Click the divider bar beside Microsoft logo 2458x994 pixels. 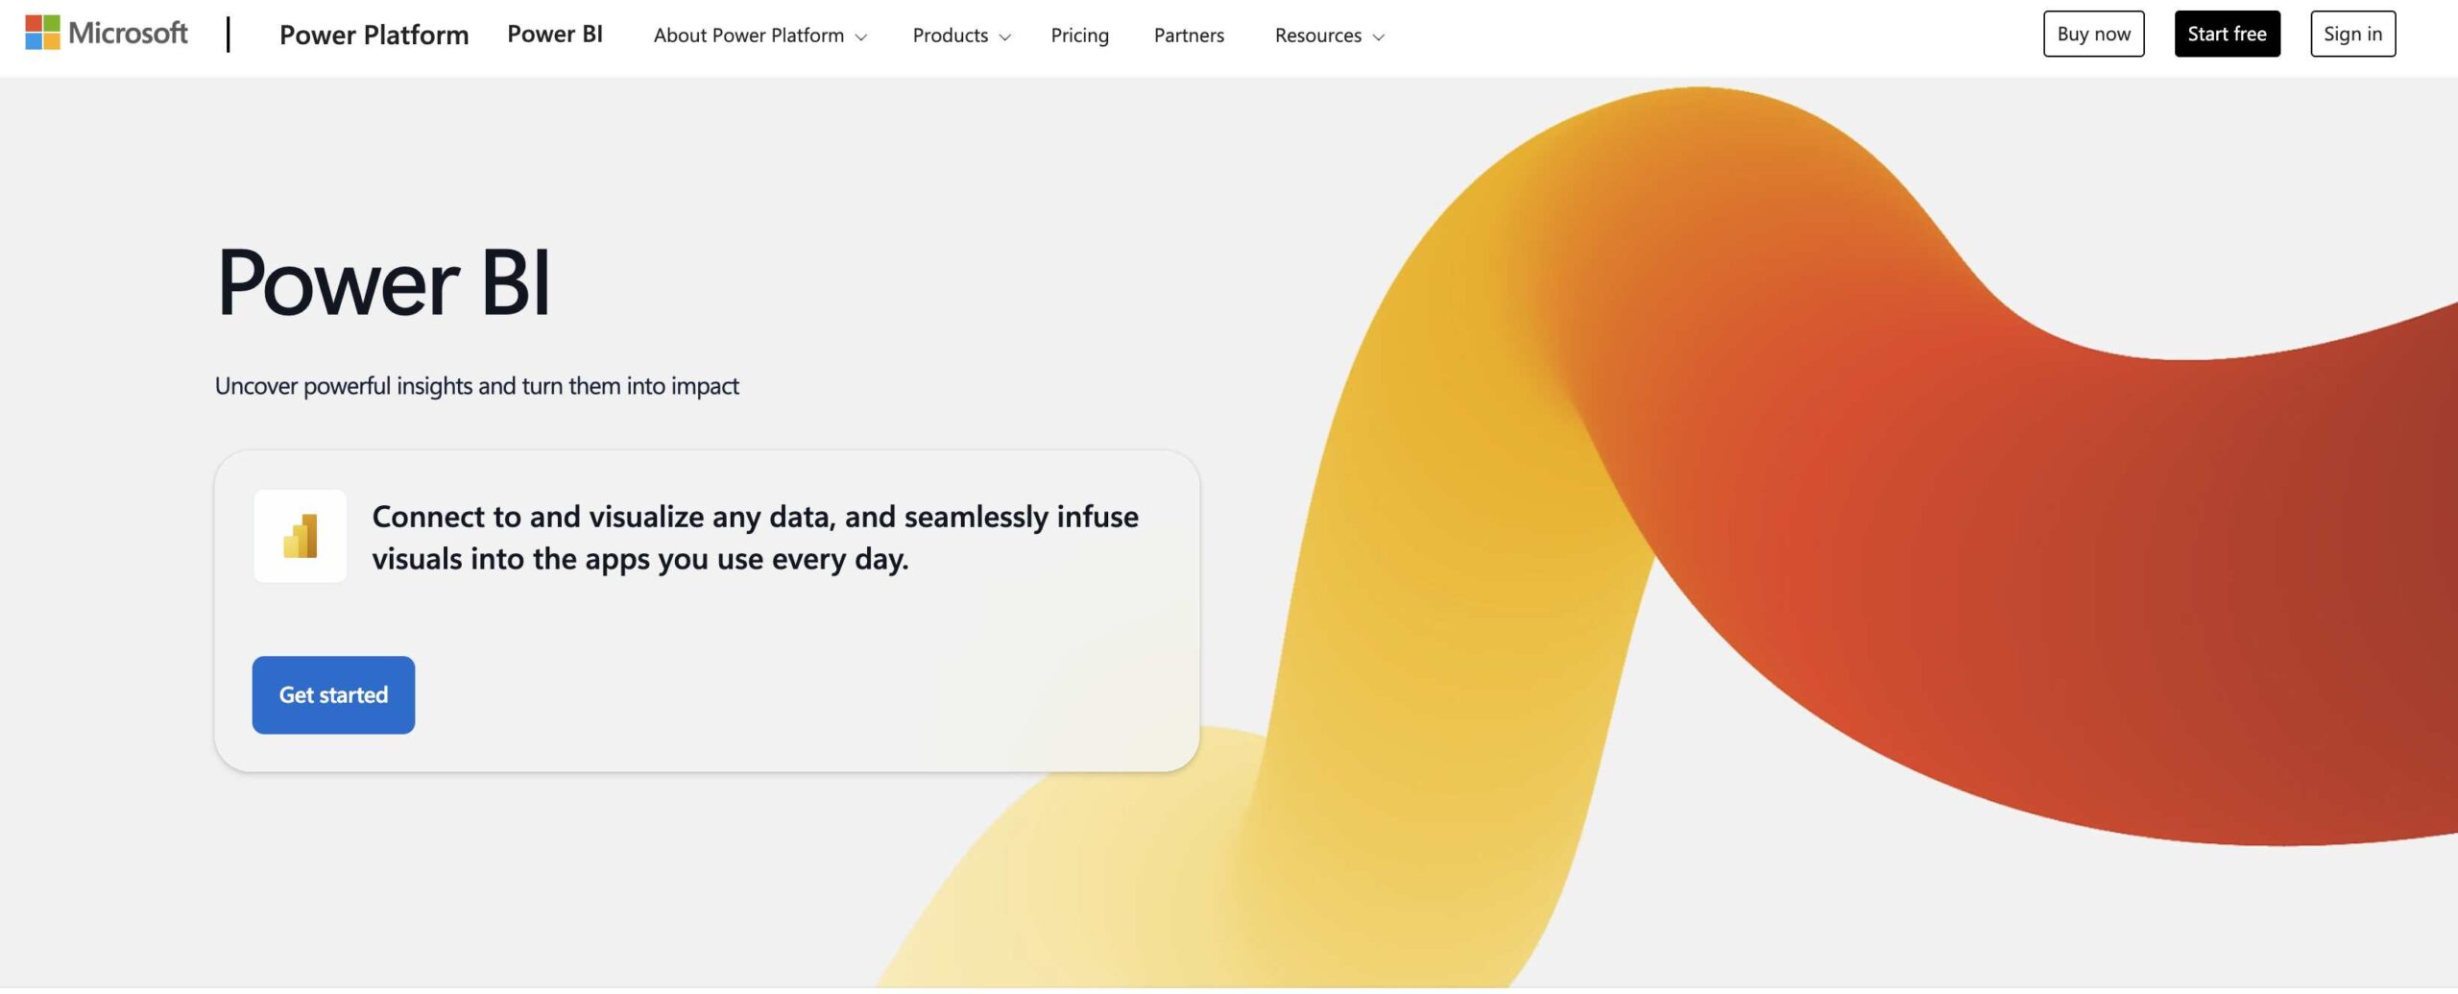229,33
